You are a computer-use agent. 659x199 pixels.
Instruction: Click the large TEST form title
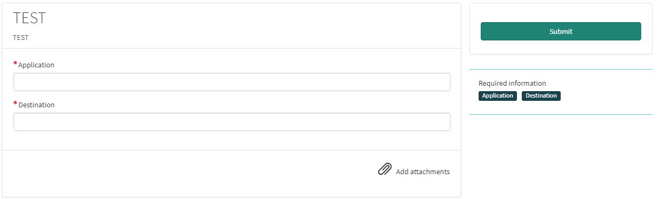pyautogui.click(x=29, y=18)
